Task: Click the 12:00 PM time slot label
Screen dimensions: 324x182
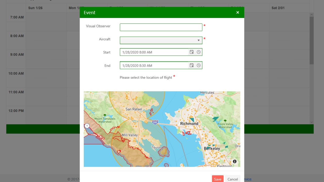Action: tap(16, 111)
